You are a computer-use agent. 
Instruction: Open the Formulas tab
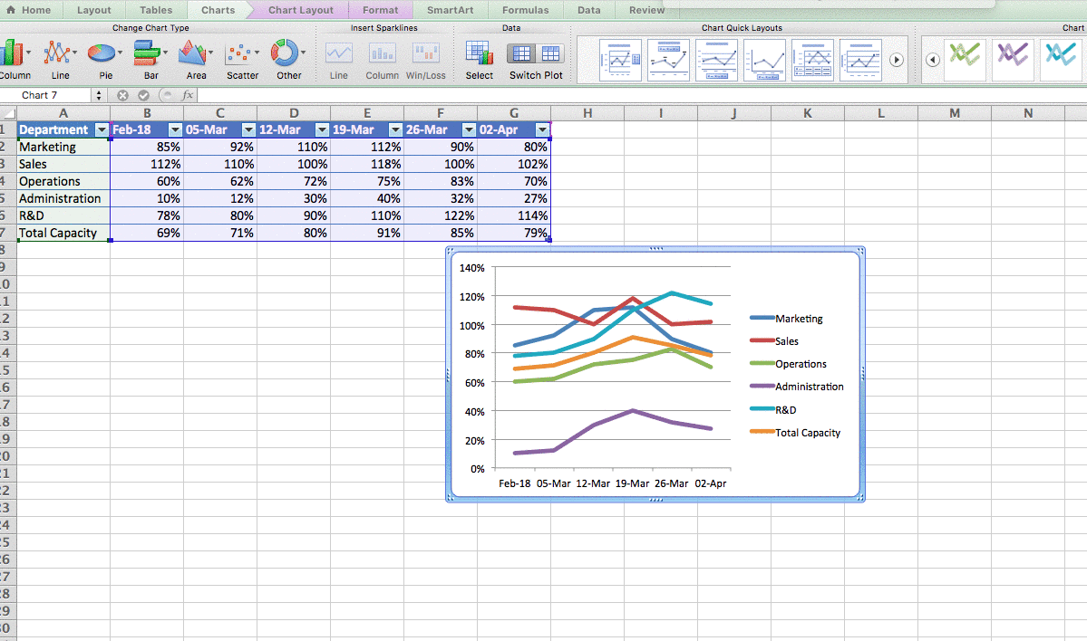coord(525,10)
